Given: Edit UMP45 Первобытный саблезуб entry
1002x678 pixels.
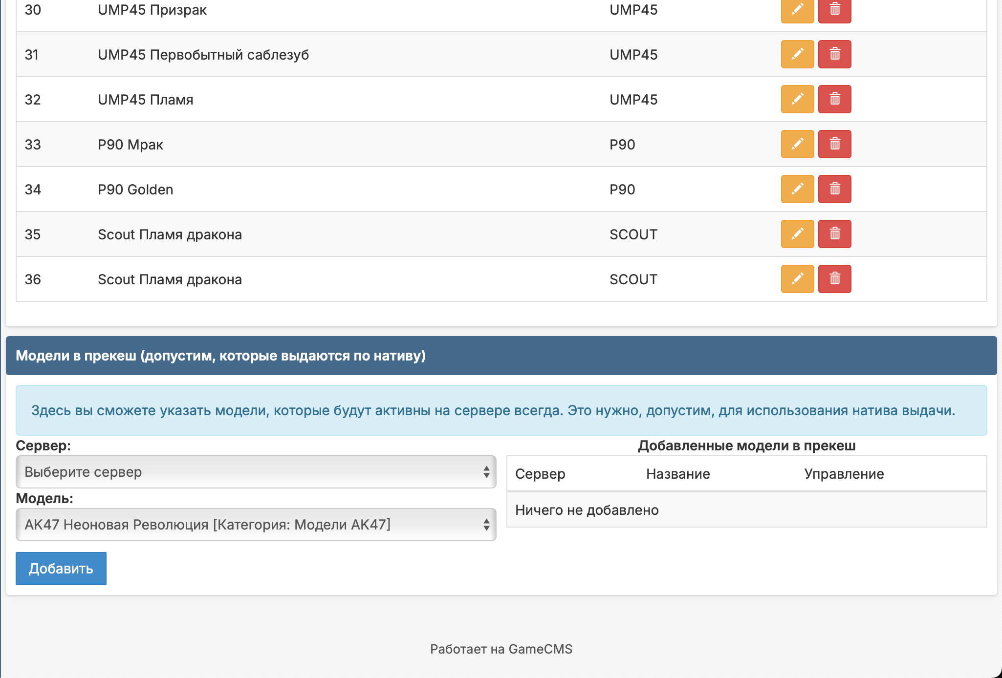Looking at the screenshot, I should (x=797, y=54).
